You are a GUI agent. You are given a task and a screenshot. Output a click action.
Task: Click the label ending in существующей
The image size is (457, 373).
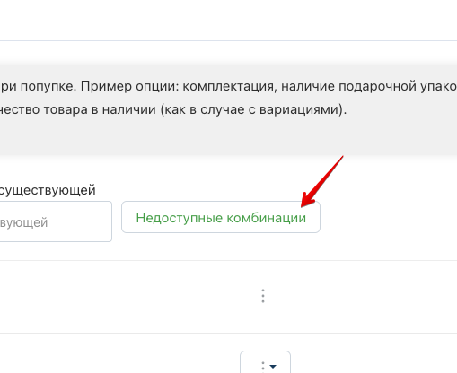point(48,190)
